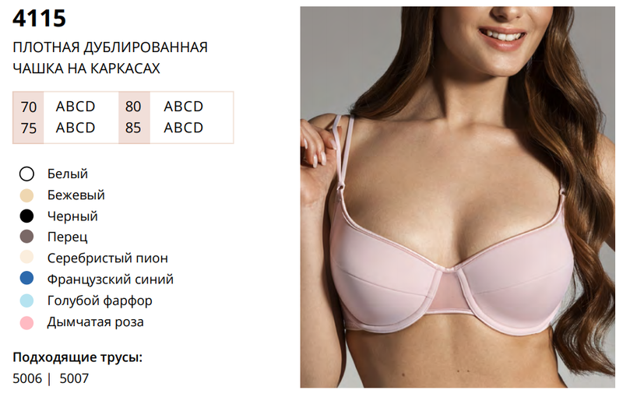Click the size 85 band cell

(x=133, y=128)
